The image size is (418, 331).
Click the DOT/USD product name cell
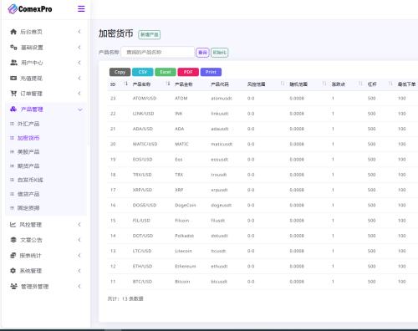point(143,236)
